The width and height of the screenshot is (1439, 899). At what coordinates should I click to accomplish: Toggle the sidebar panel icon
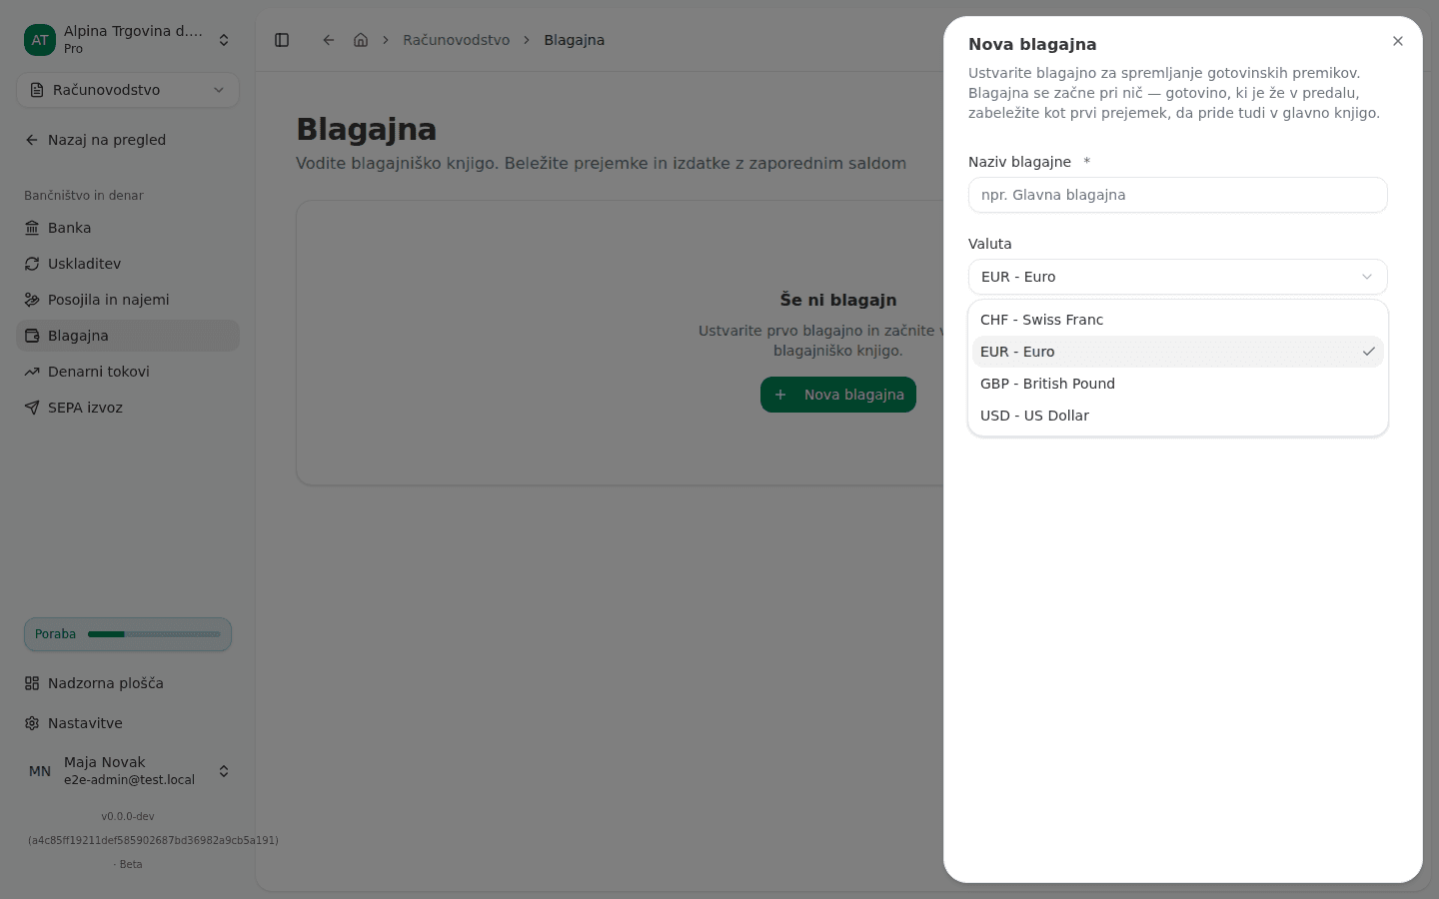282,40
